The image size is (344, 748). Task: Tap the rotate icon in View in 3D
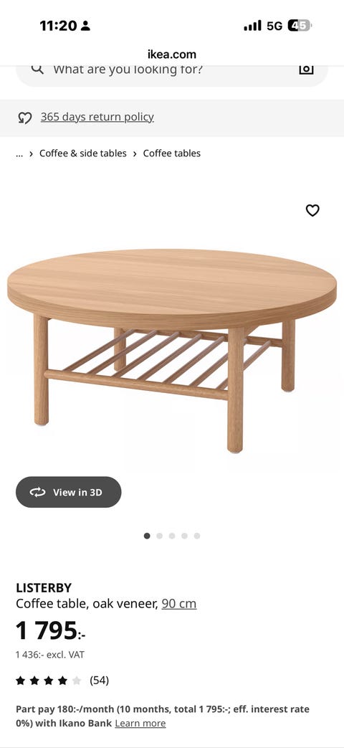point(38,492)
